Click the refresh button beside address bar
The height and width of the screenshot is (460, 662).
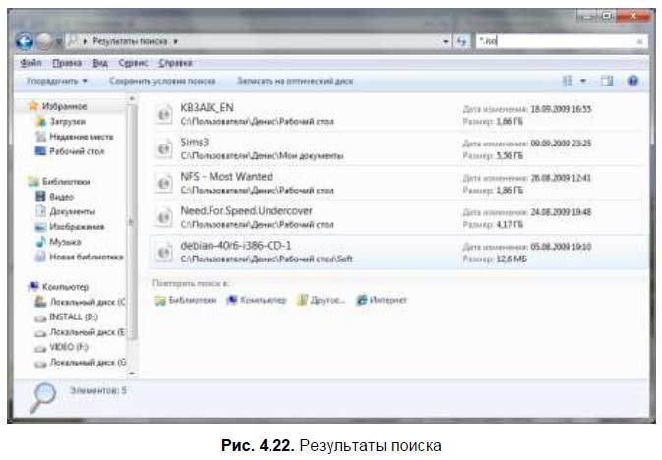[x=460, y=42]
